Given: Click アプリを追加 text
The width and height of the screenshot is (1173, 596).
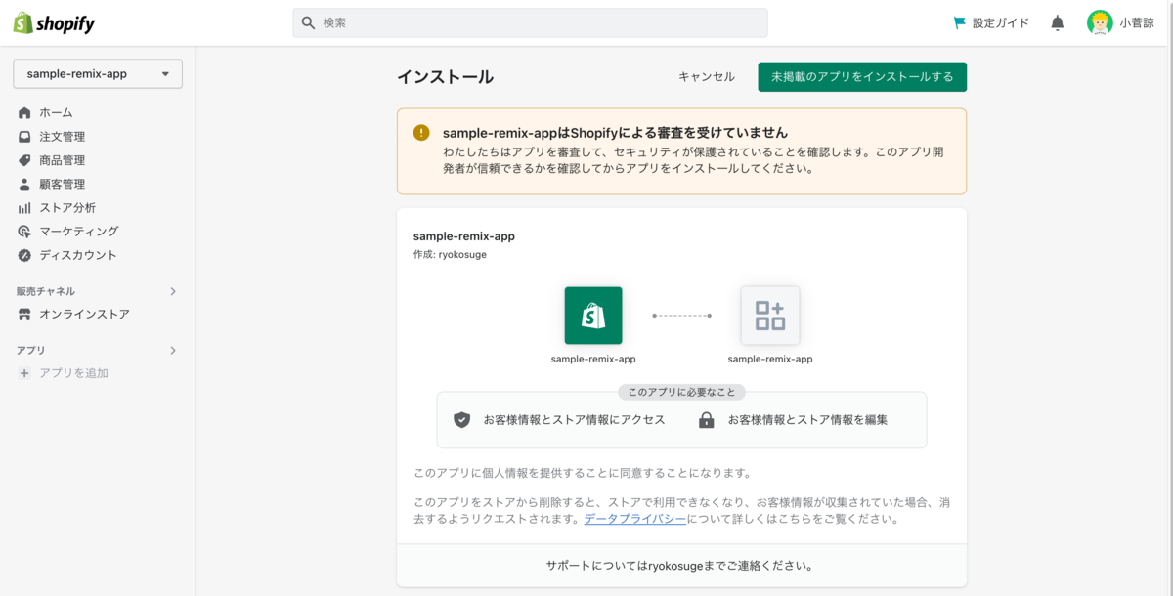Looking at the screenshot, I should pos(73,373).
